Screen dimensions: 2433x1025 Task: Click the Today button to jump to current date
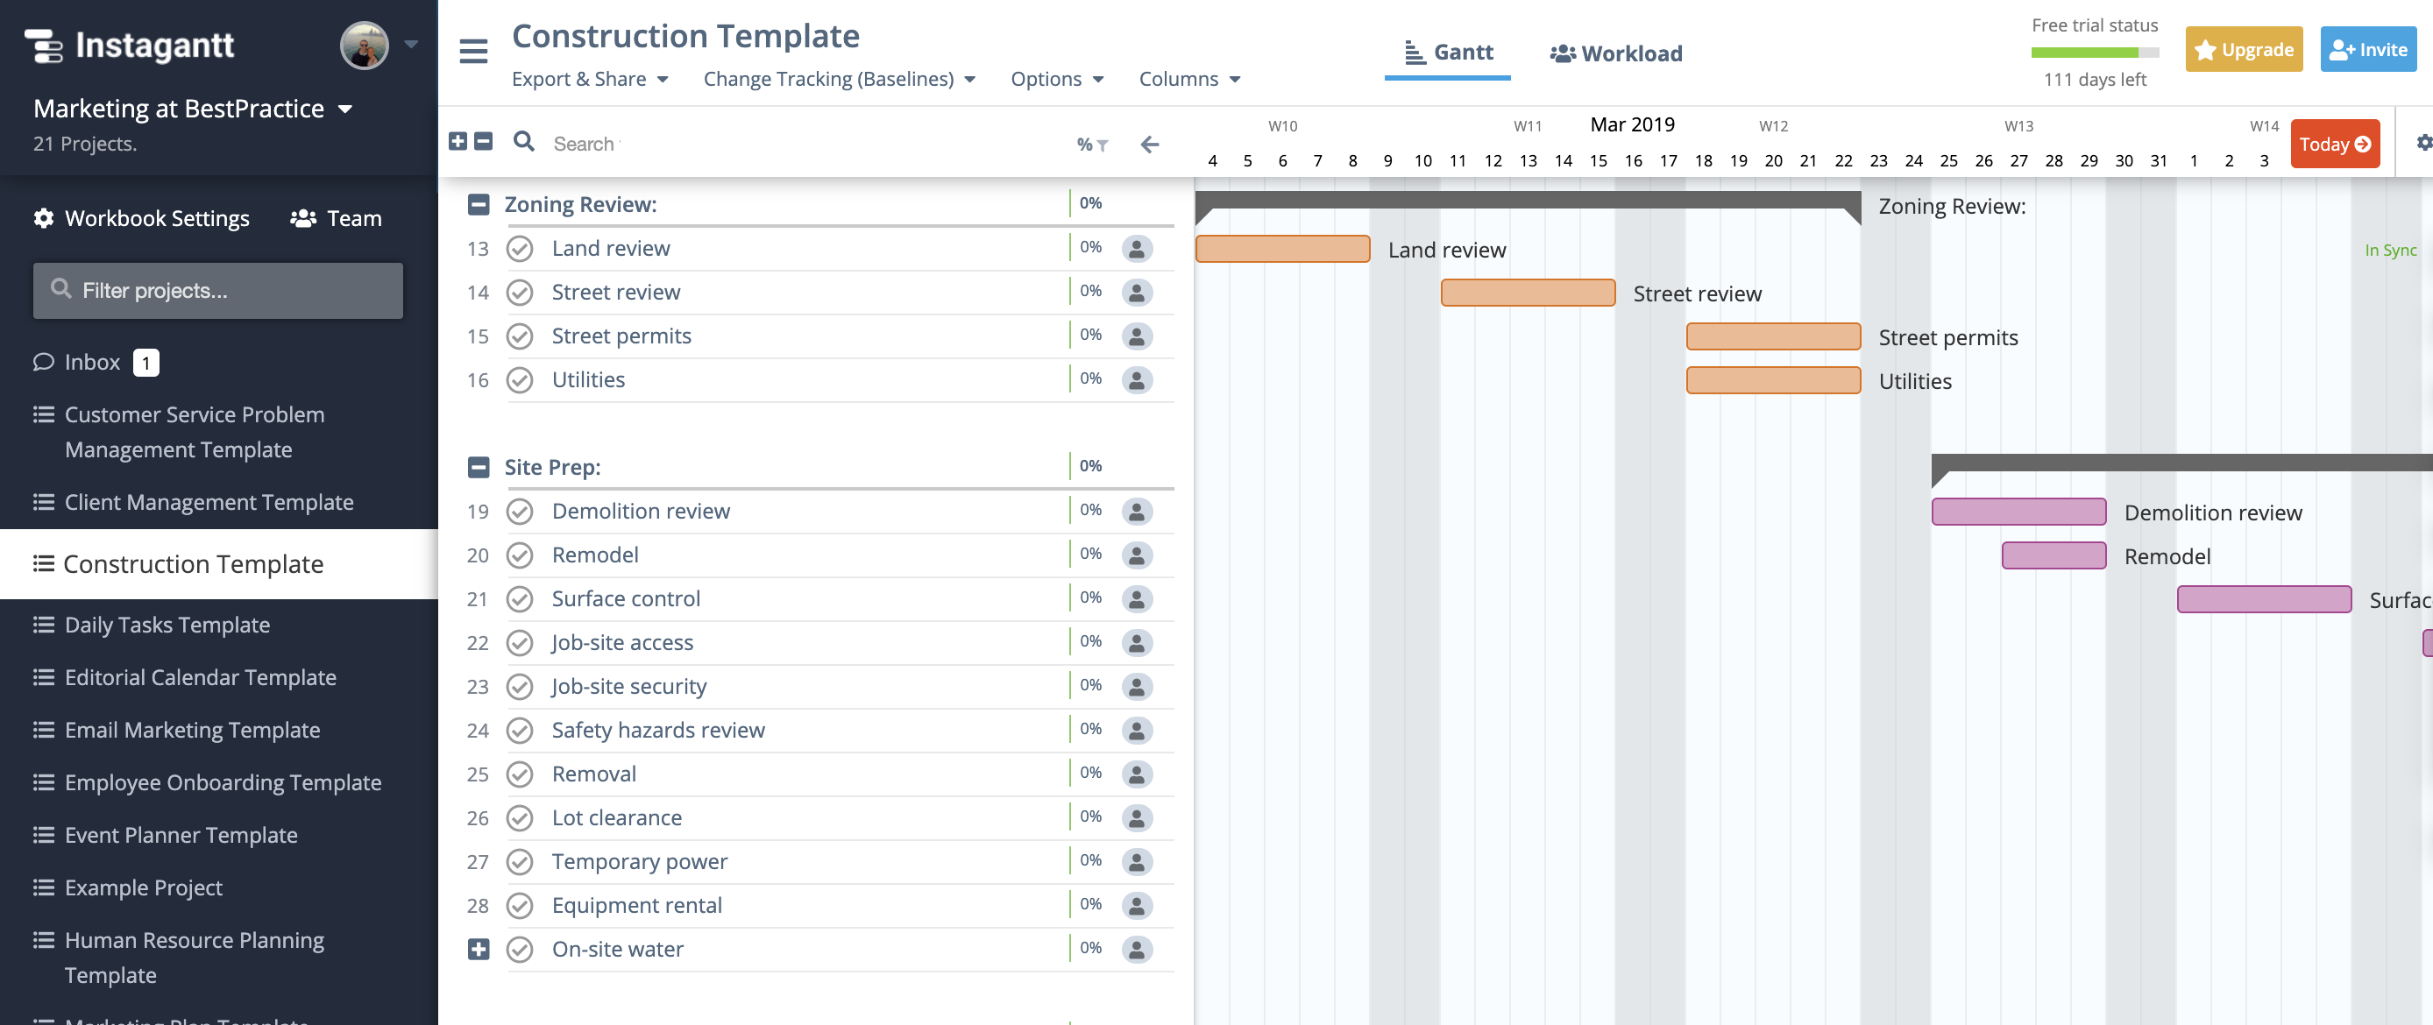tap(2335, 143)
